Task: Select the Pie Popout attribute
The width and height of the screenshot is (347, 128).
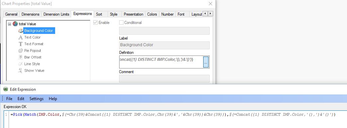Action: tap(33, 51)
